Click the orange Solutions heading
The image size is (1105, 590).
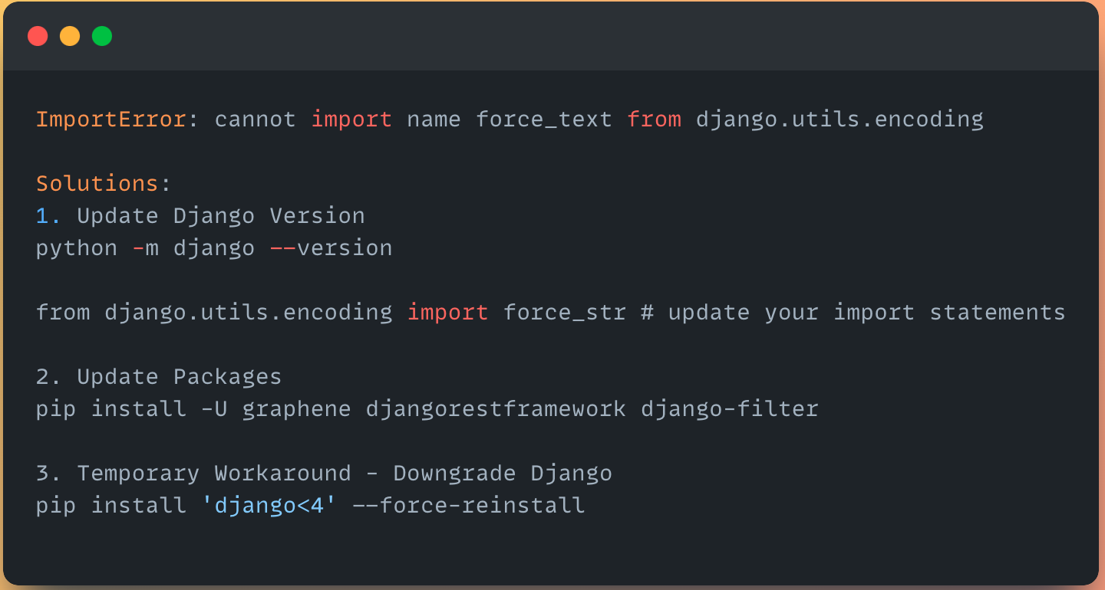(97, 184)
